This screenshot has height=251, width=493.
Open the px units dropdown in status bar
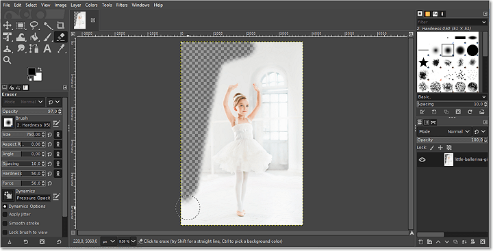point(109,241)
